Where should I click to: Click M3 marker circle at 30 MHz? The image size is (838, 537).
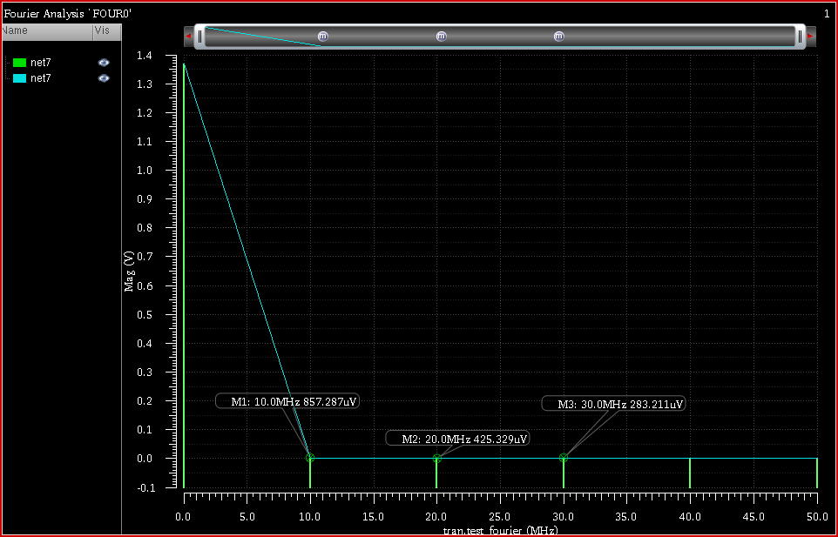pos(564,458)
